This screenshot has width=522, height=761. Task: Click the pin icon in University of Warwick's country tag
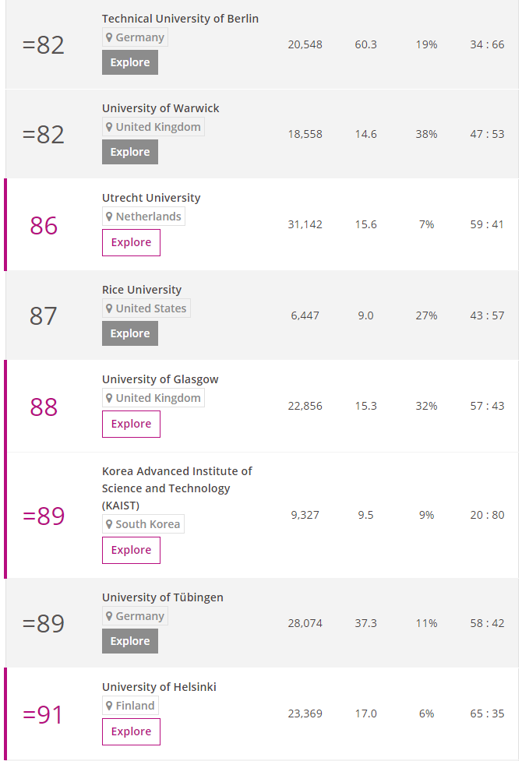(x=110, y=127)
